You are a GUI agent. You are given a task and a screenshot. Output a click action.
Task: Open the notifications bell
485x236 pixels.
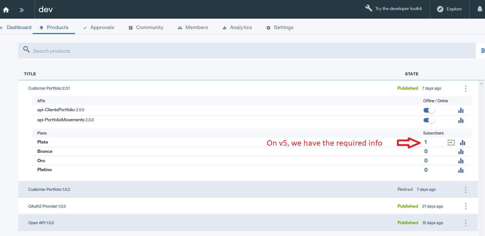coord(480,9)
